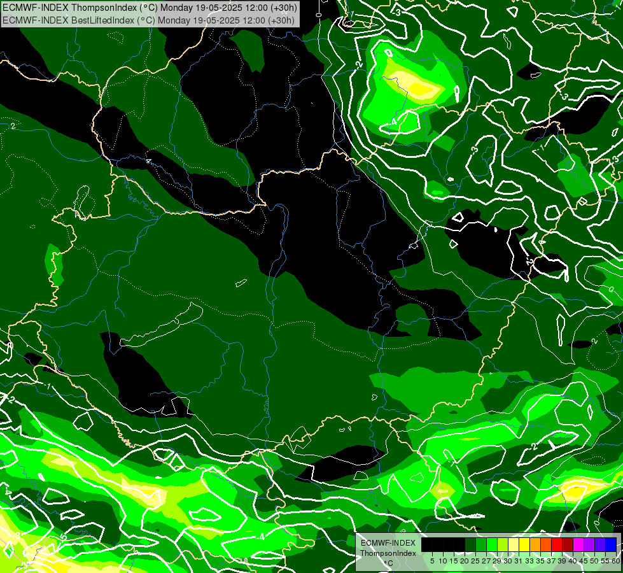Click the '°C' unit label in the legend

pyautogui.click(x=389, y=563)
